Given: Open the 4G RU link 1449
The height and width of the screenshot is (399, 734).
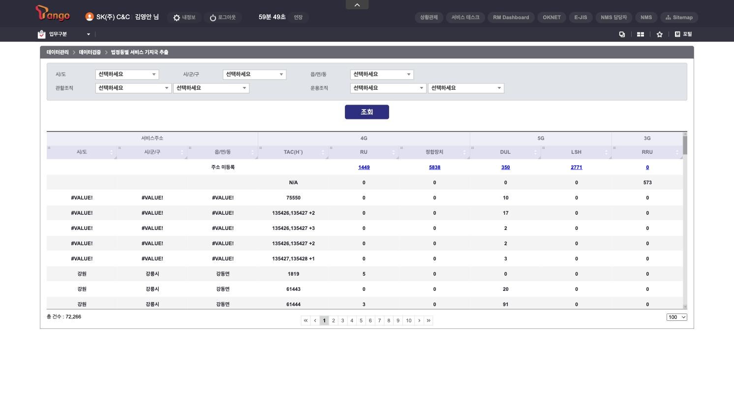Looking at the screenshot, I should (364, 168).
